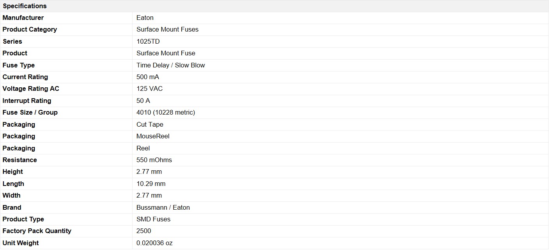The width and height of the screenshot is (549, 251).
Task: Click the 0.020036 oz unit weight
Action: (x=154, y=243)
